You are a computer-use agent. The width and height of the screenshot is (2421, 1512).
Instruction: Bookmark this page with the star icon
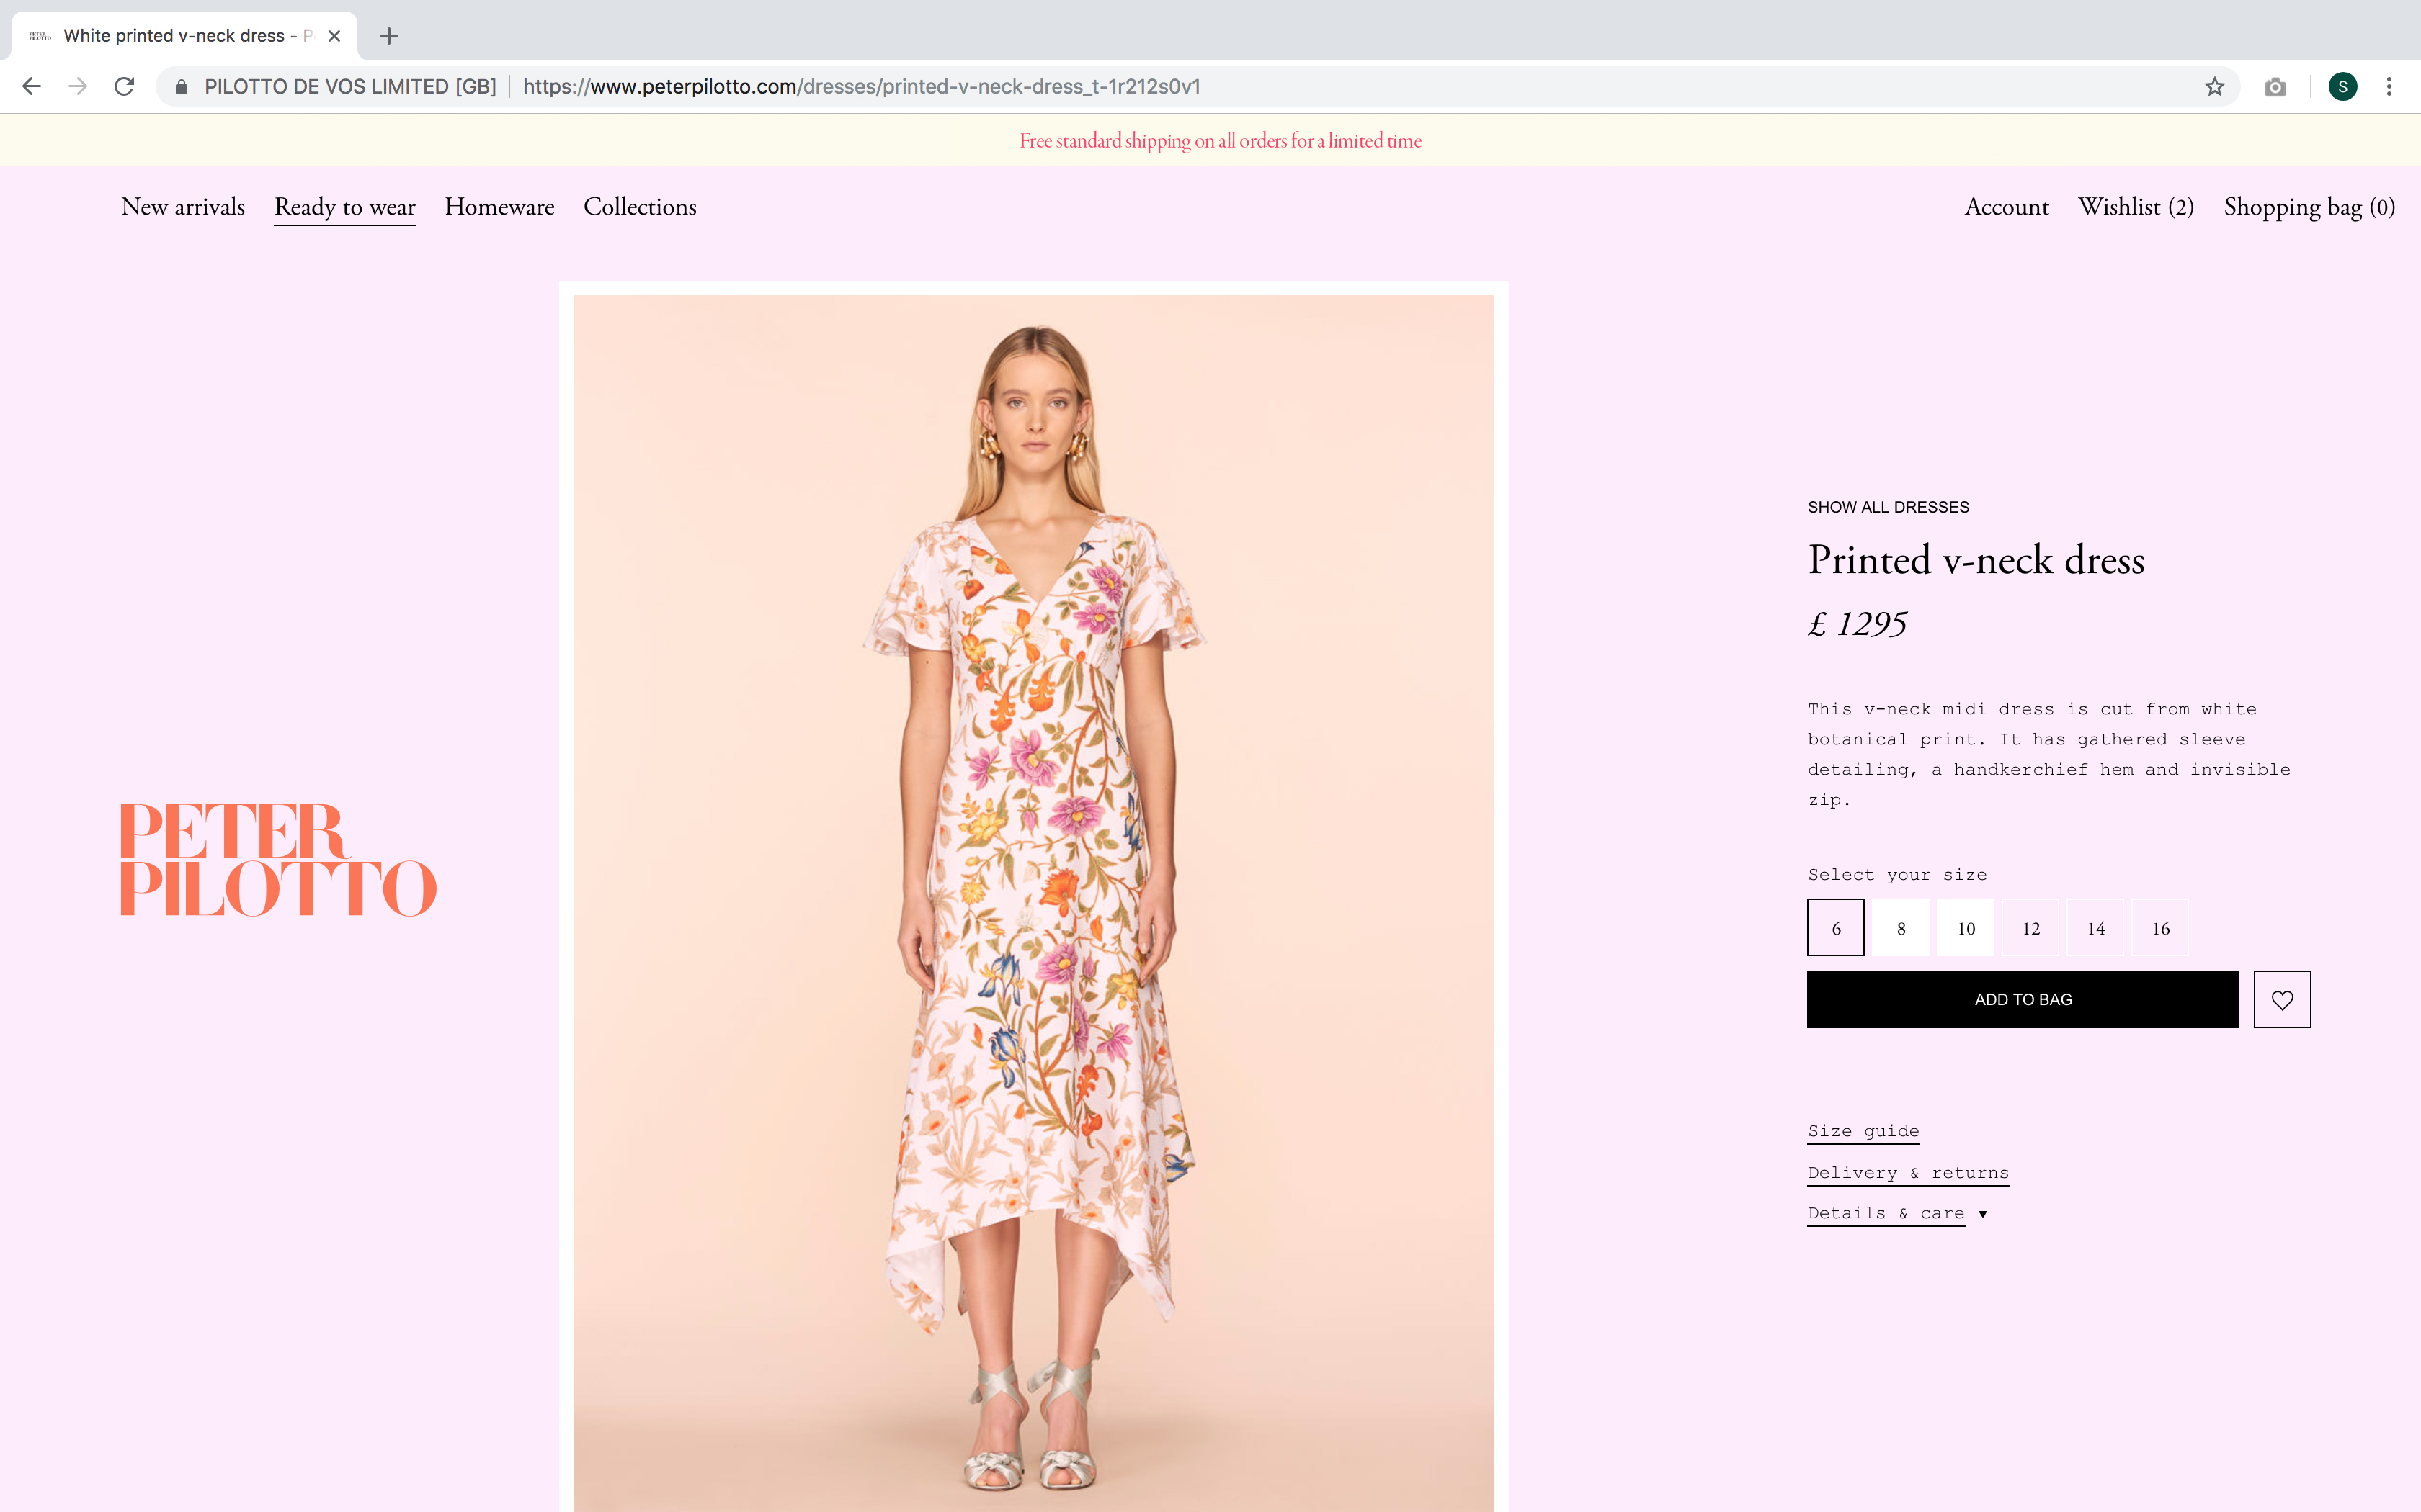click(x=2214, y=87)
